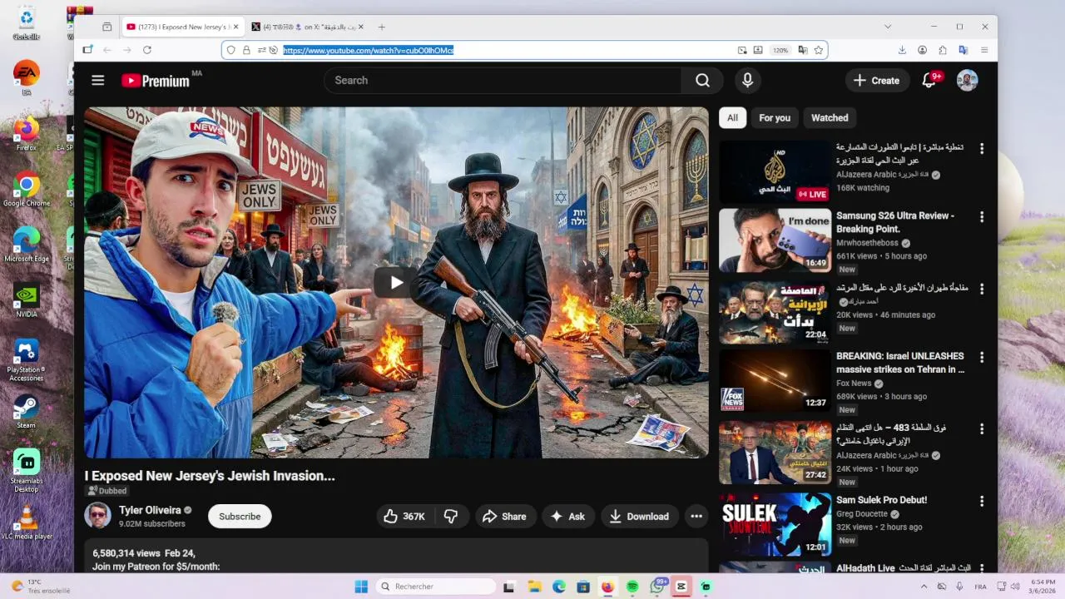Like the video (367K thumbs up)
The height and width of the screenshot is (599, 1065).
(x=404, y=517)
